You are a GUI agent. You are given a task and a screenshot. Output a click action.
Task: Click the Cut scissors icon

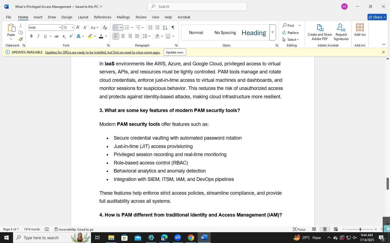pyautogui.click(x=21, y=26)
